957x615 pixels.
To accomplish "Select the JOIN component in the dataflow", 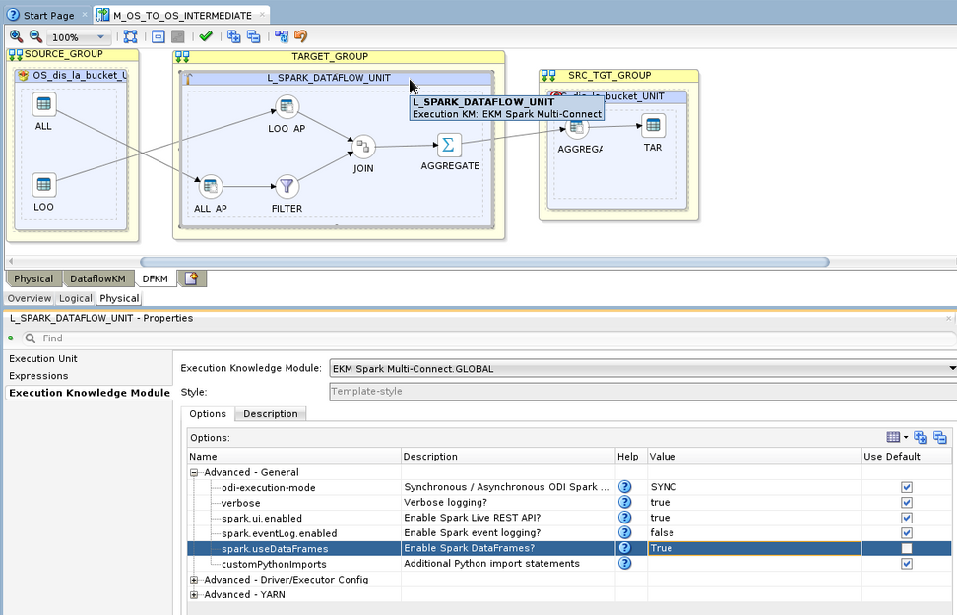I will click(362, 145).
